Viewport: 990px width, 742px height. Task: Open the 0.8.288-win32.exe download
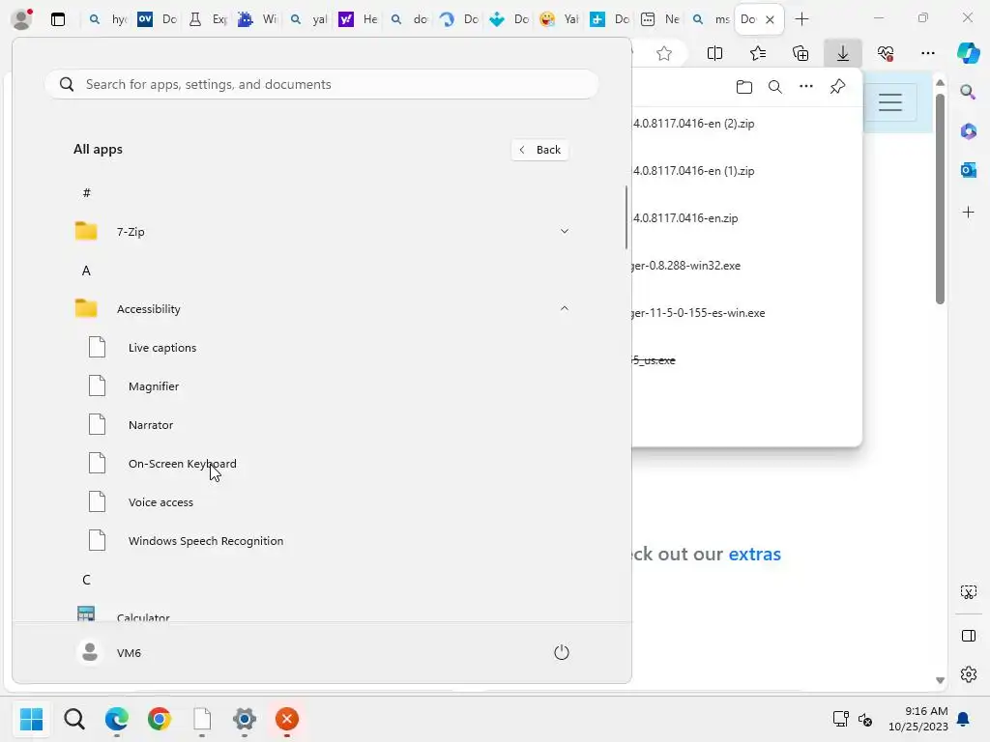686,266
